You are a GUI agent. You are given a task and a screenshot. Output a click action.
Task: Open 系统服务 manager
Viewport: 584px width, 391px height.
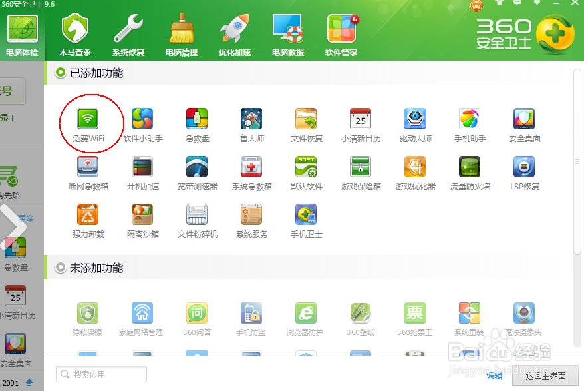tap(252, 221)
